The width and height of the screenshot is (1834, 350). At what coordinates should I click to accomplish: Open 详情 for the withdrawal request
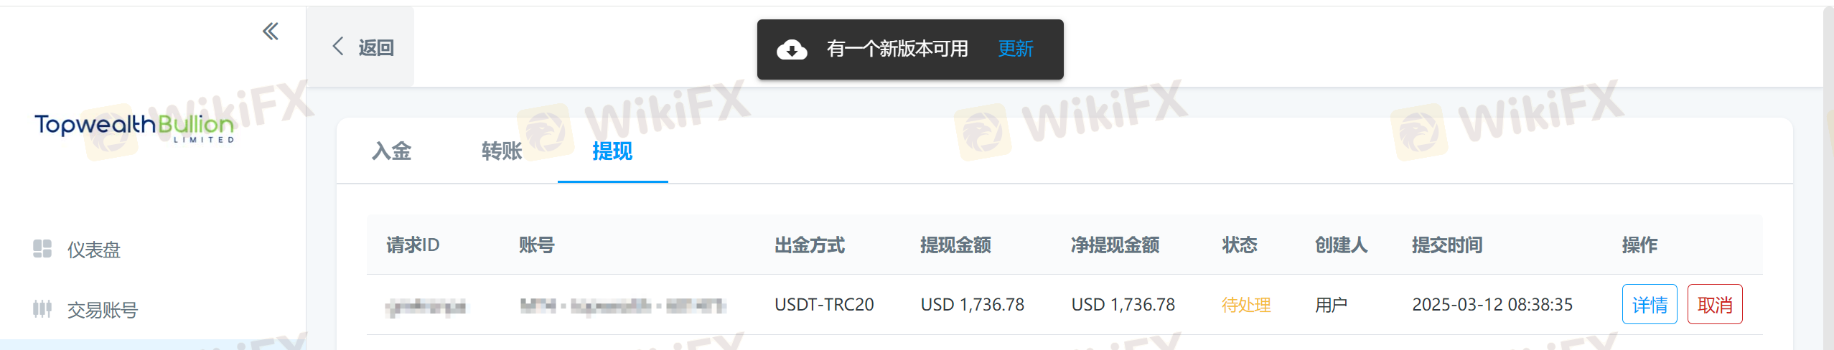[x=1650, y=304]
